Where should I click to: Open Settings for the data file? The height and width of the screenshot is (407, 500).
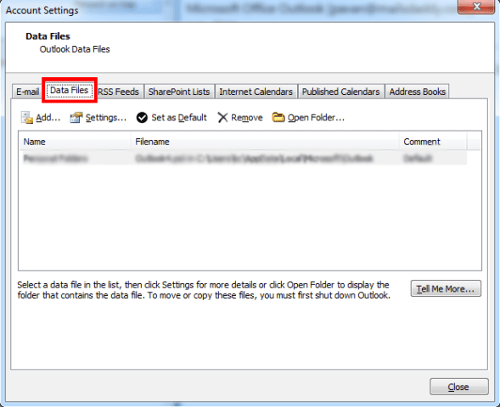point(98,118)
